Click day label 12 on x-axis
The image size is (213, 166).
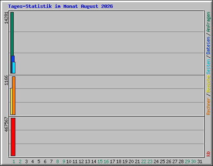[x=81, y=161]
